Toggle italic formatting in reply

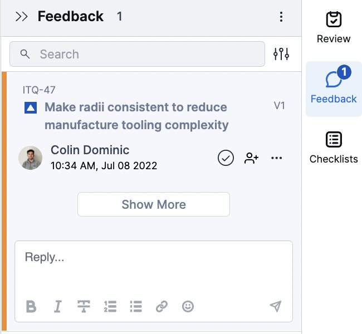(58, 306)
